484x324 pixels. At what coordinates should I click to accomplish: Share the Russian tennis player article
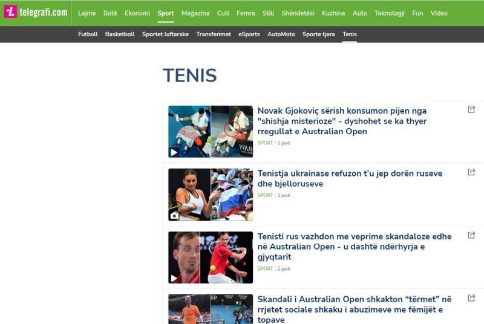[x=471, y=235]
